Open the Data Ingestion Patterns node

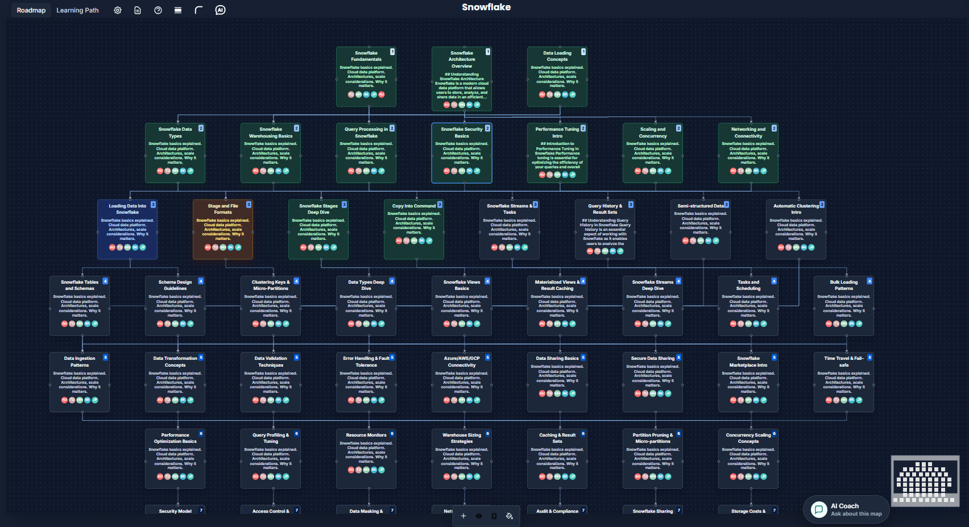[x=80, y=383]
